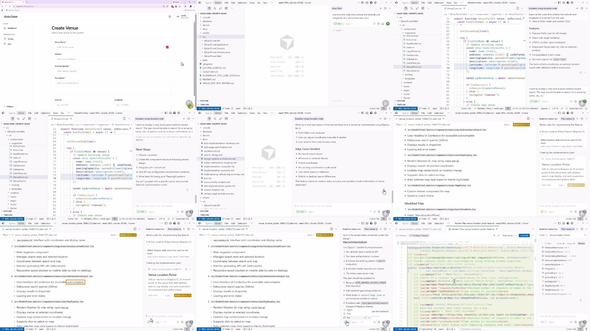This screenshot has width=590, height=331.
Task: Open GloboTicket.sln in the explorer tree
Action: tap(210, 72)
